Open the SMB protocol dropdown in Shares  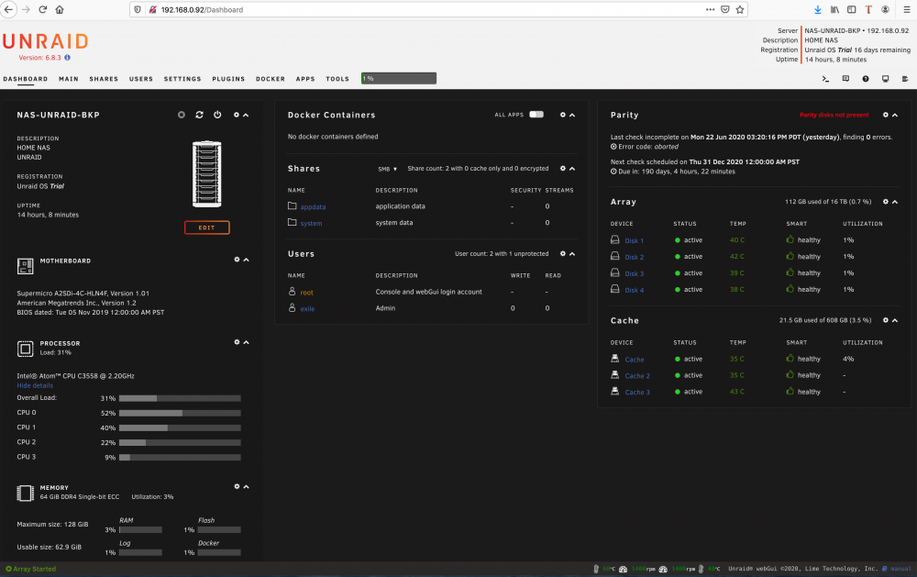387,169
